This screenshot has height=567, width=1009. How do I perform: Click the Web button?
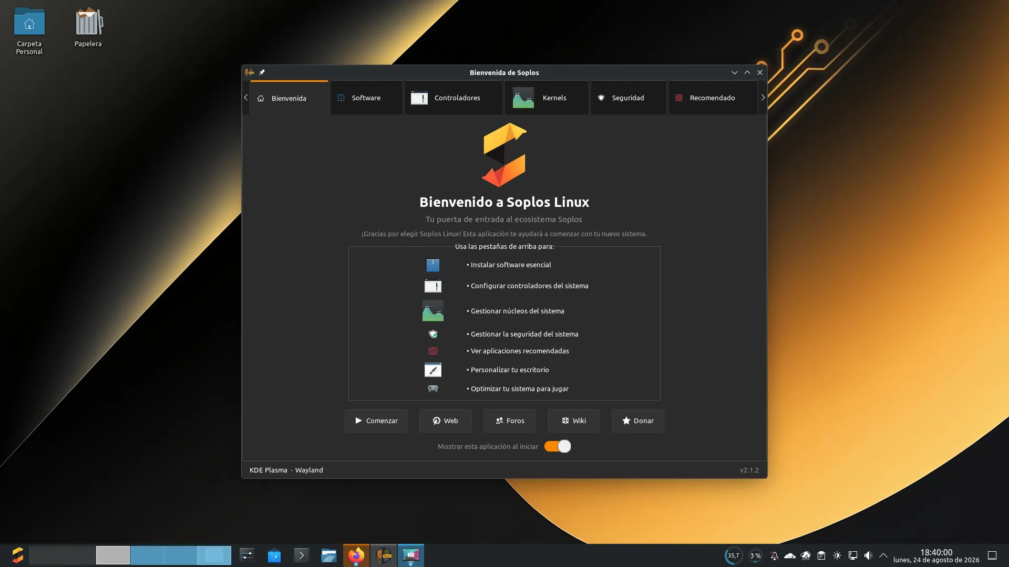point(446,421)
